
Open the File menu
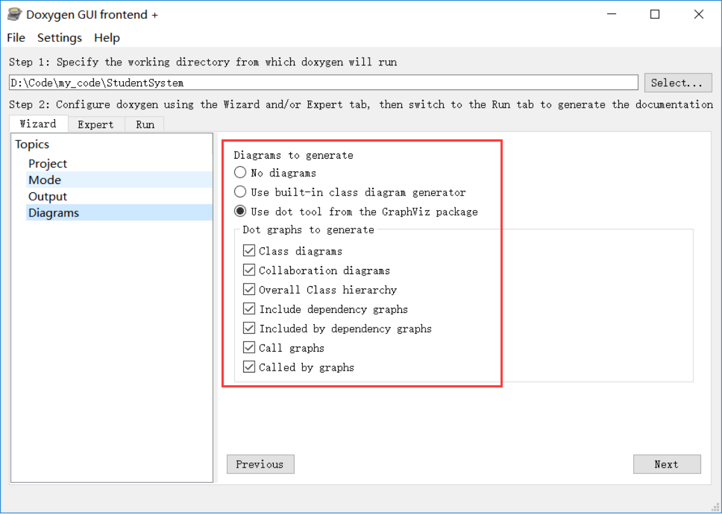16,37
